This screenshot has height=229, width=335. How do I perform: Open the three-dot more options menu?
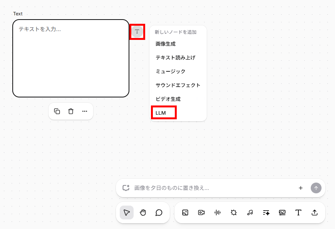(x=85, y=111)
